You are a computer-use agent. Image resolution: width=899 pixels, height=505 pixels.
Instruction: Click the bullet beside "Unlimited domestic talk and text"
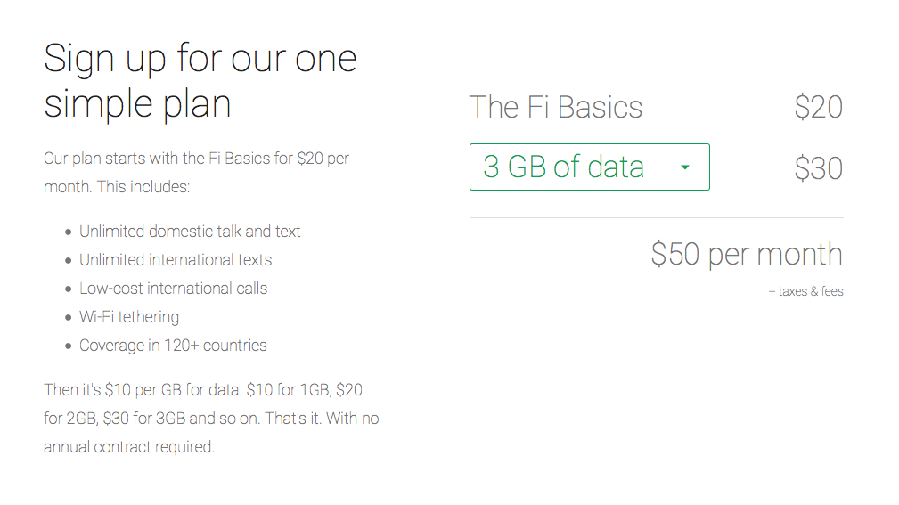point(69,232)
